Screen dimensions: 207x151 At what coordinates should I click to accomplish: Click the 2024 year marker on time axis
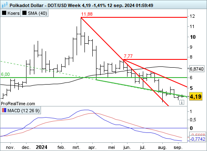point(41,147)
